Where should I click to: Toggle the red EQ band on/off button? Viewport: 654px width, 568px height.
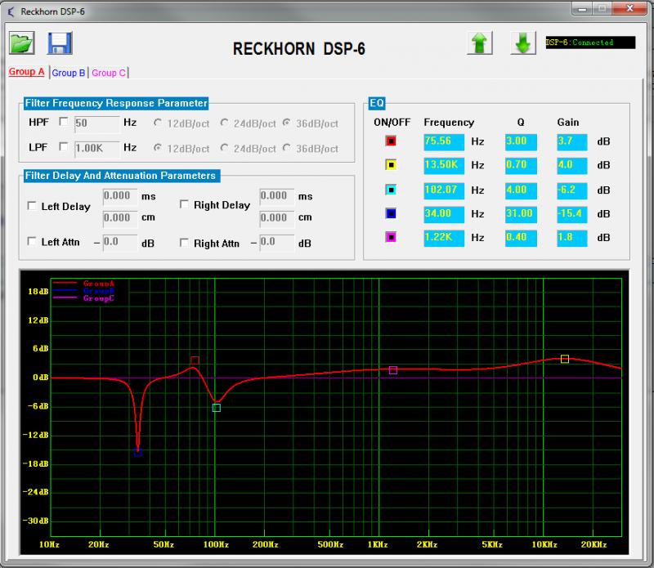(x=391, y=141)
